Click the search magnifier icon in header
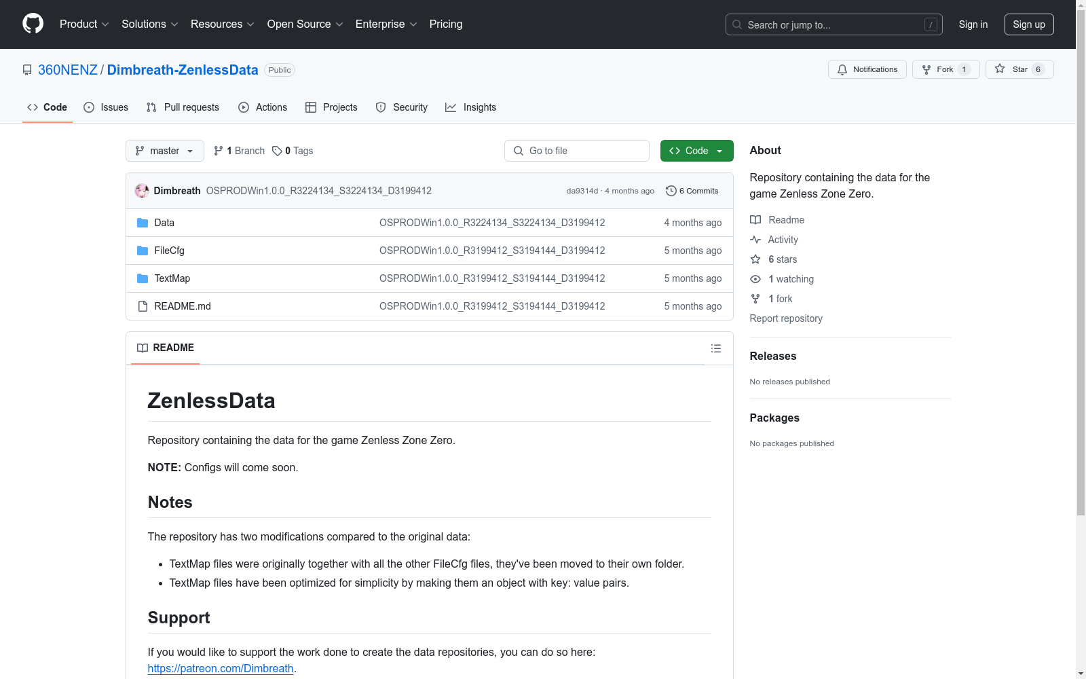The image size is (1086, 679). (x=737, y=24)
